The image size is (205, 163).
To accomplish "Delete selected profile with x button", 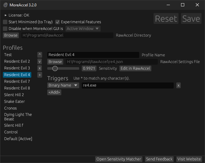I will tap(40, 68).
